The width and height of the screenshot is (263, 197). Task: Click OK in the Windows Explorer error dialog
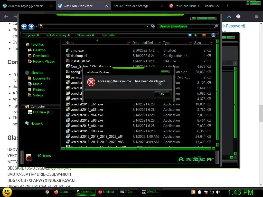[x=162, y=94]
